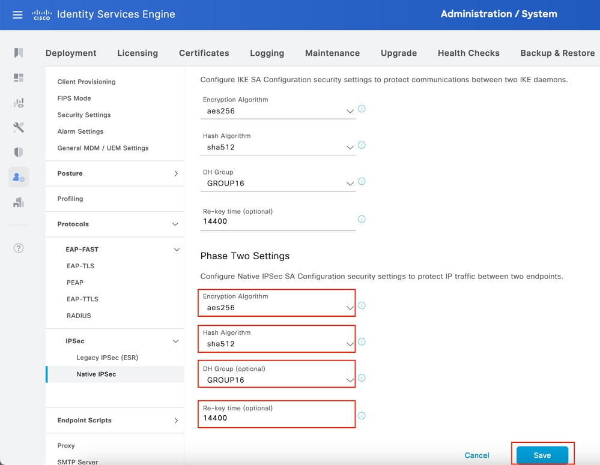Image resolution: width=600 pixels, height=465 pixels.
Task: Open Phase Two DH Group dropdown
Action: 277,380
